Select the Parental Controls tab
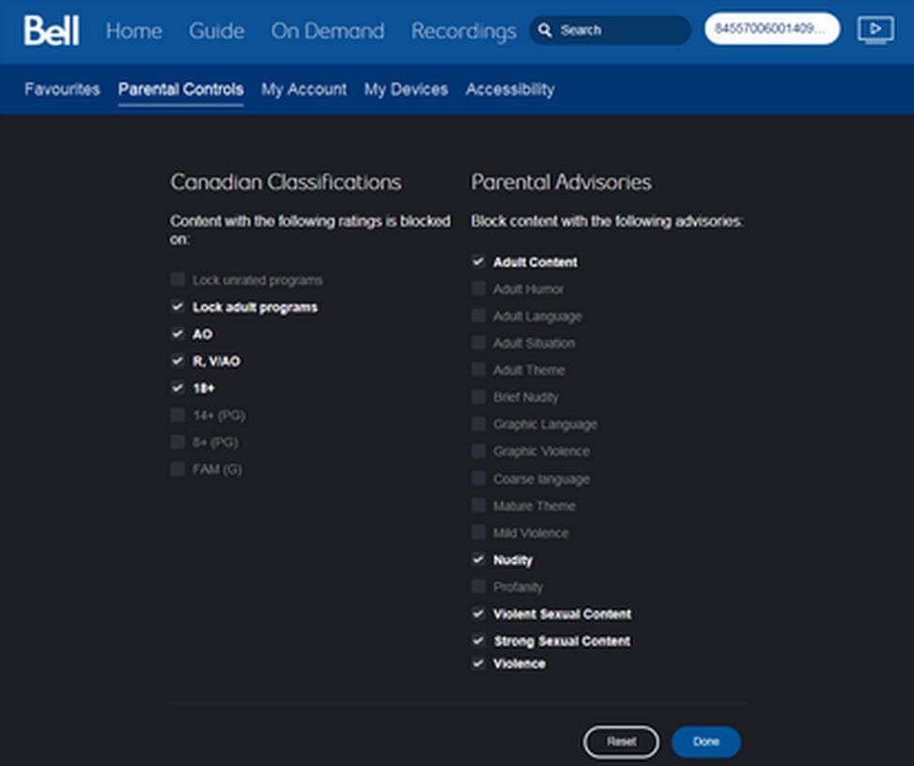Image resolution: width=914 pixels, height=766 pixels. [181, 89]
